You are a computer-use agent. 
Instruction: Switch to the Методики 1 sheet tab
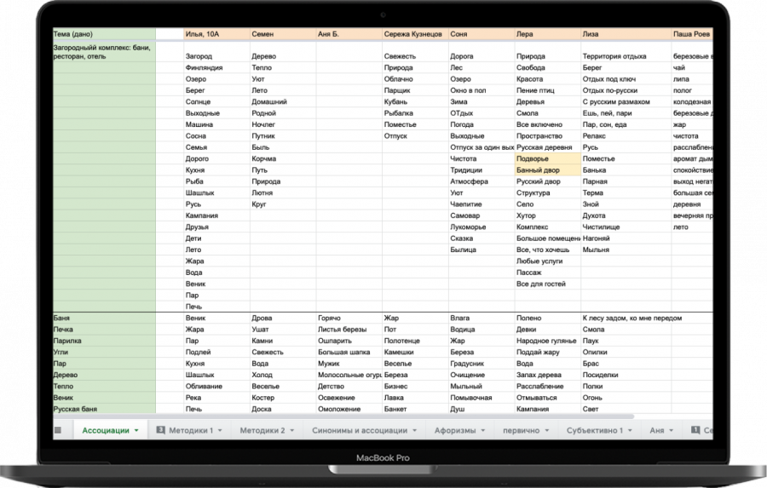[191, 430]
